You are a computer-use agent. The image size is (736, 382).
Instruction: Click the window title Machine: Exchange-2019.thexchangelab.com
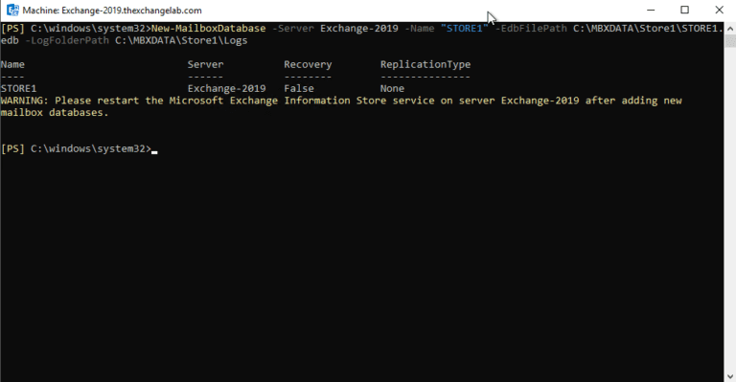click(112, 11)
